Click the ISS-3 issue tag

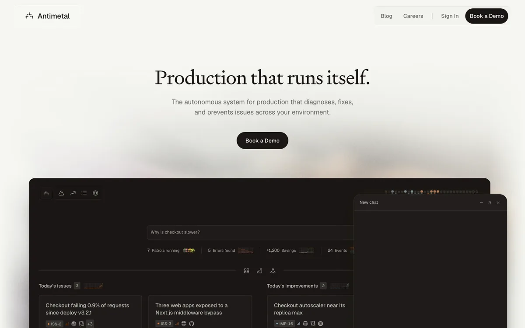point(164,324)
